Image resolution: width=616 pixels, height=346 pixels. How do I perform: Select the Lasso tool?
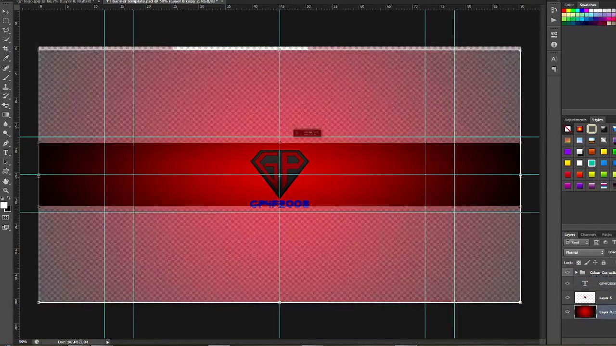point(6,30)
